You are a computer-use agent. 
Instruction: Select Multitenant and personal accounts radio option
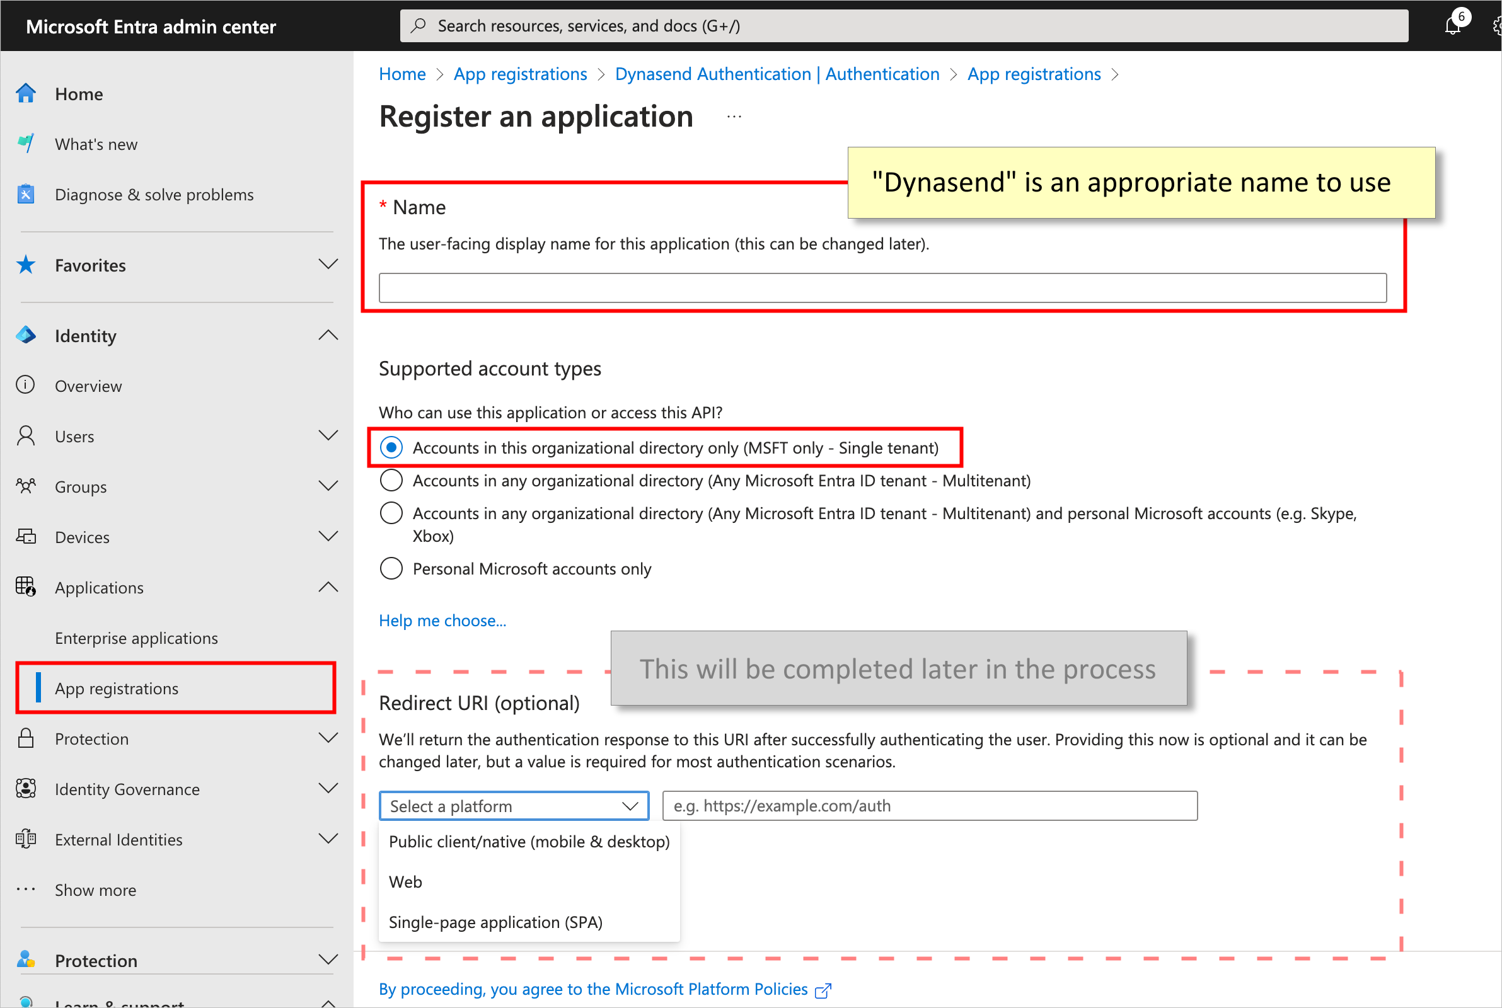tap(391, 513)
